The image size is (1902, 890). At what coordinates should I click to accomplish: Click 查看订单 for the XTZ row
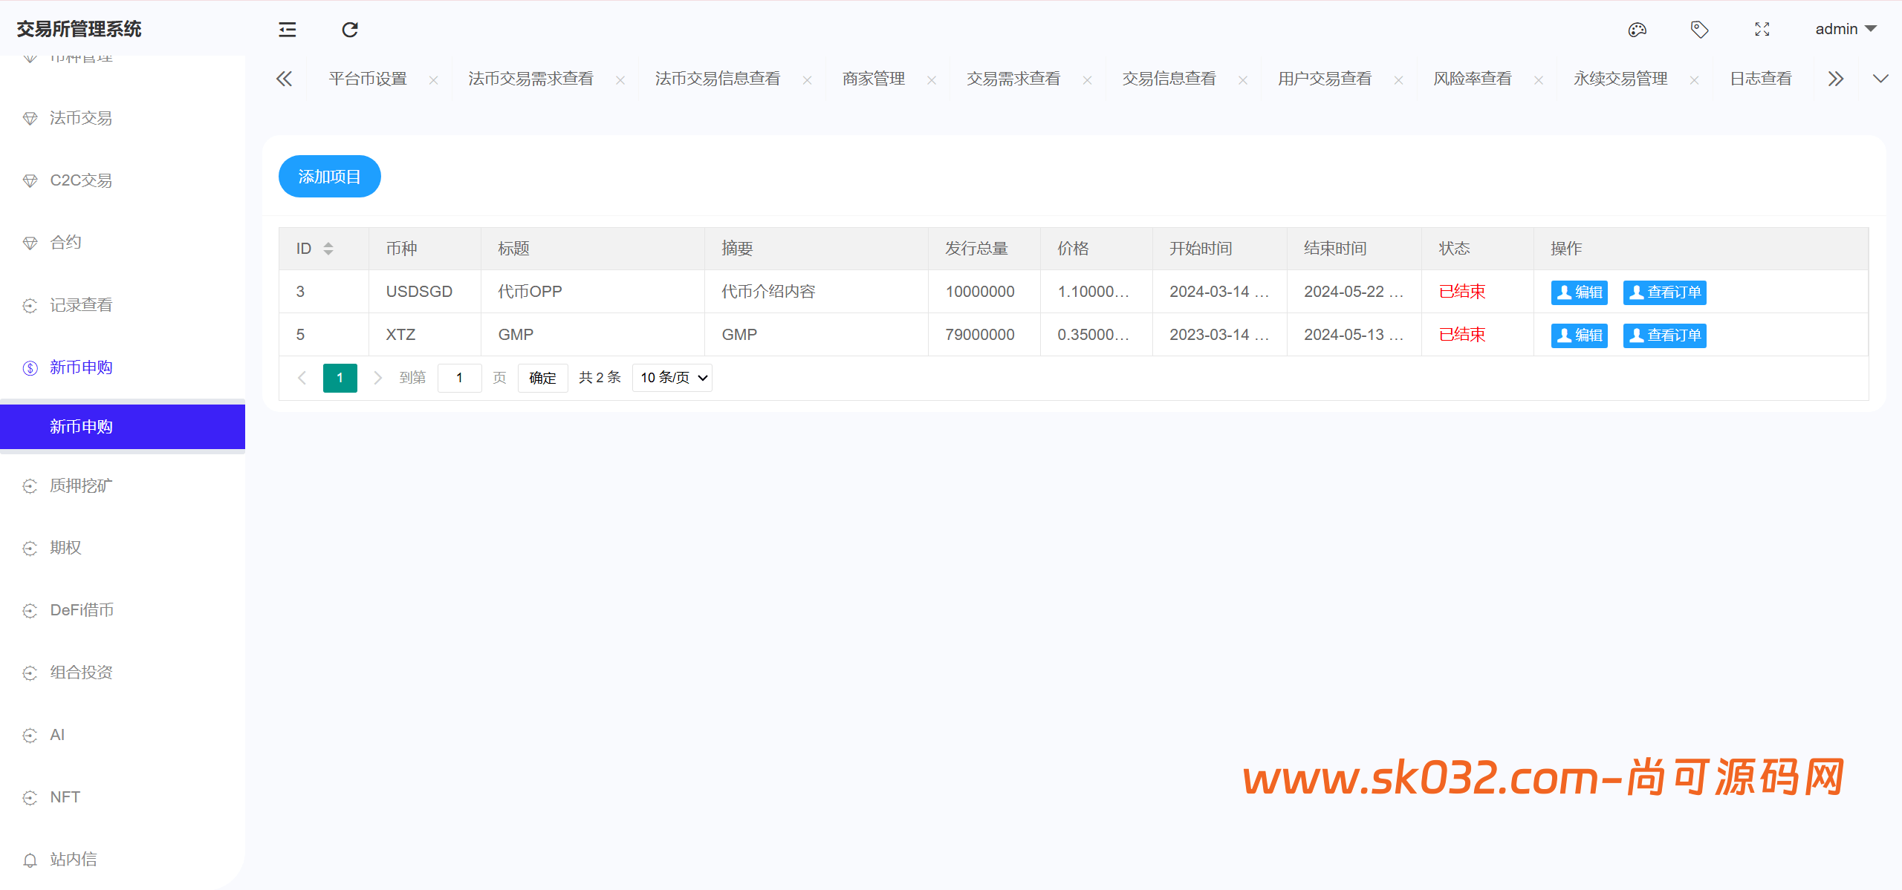1664,335
